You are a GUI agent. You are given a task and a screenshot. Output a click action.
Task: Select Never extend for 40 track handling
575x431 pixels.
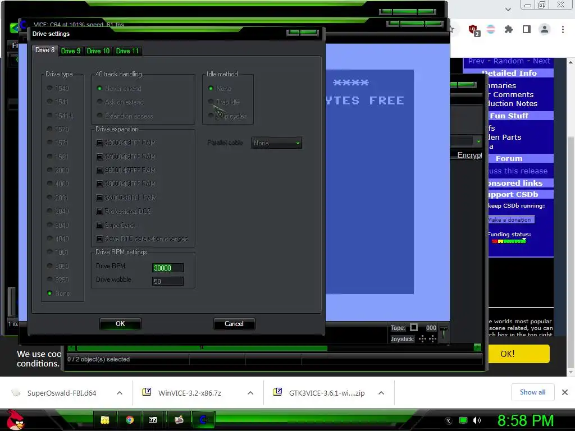pos(119,88)
